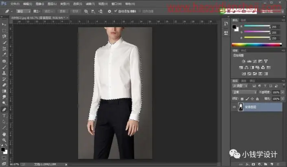Open the workspace switcher dropdown at top right

pyautogui.click(x=272, y=11)
